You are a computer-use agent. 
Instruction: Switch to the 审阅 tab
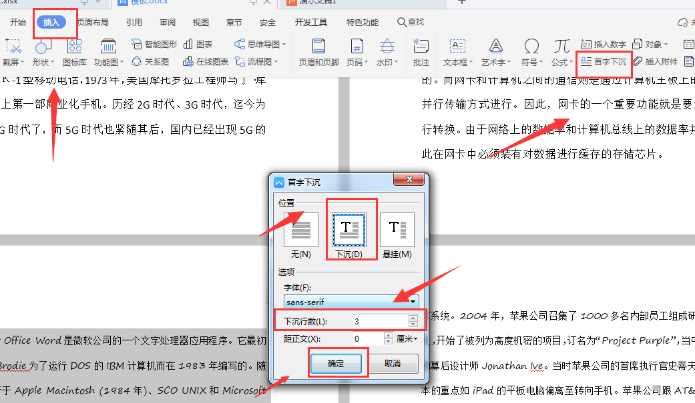point(168,22)
